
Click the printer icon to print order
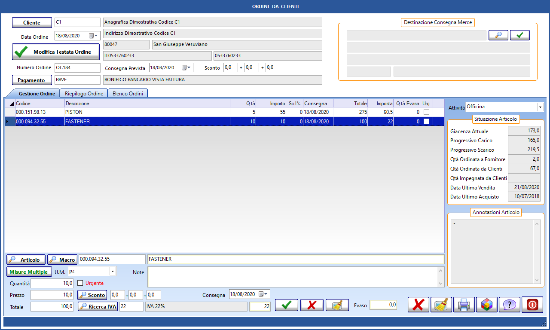[464, 305]
